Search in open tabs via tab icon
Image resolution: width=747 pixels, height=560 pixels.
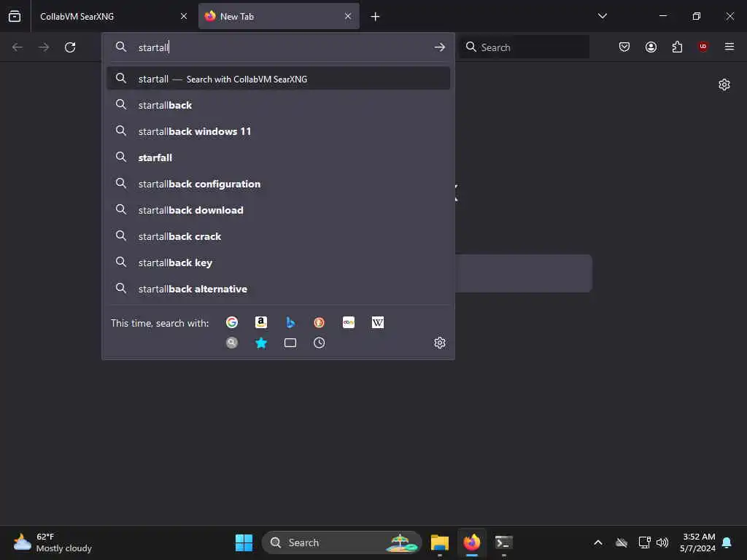pyautogui.click(x=290, y=343)
